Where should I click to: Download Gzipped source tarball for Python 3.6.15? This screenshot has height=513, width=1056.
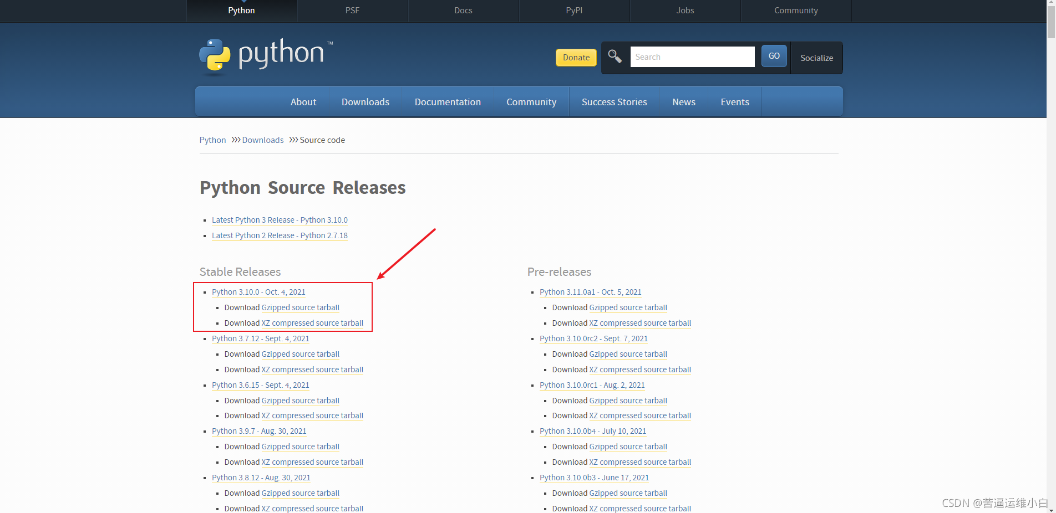pyautogui.click(x=300, y=401)
